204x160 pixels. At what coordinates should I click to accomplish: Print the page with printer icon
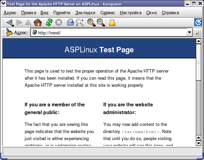70,22
